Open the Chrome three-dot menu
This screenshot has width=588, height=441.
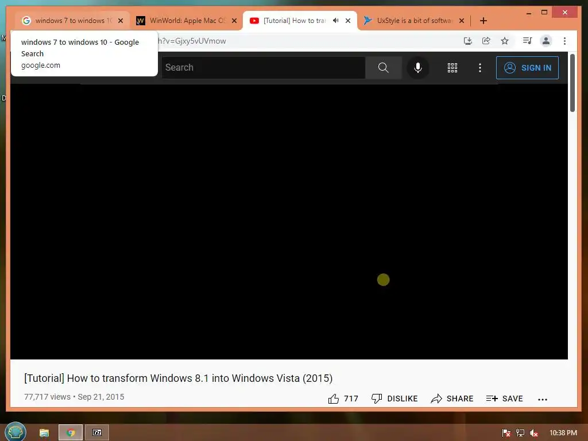pos(564,41)
